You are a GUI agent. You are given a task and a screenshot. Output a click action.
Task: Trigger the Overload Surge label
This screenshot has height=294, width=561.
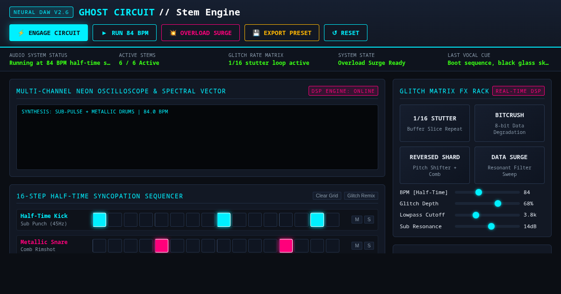[206, 33]
